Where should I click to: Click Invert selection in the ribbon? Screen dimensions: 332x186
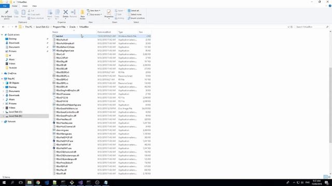coord(136,18)
